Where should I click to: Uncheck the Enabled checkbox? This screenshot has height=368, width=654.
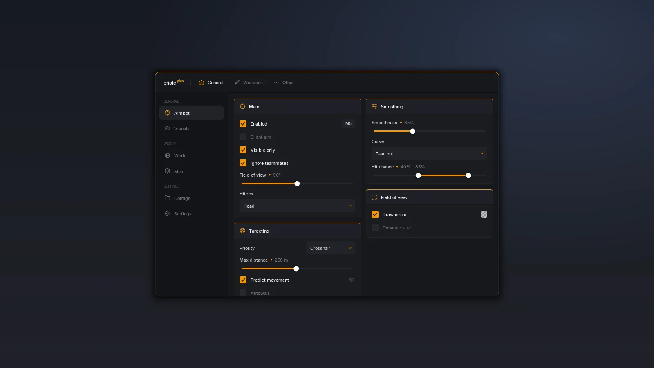pyautogui.click(x=243, y=123)
